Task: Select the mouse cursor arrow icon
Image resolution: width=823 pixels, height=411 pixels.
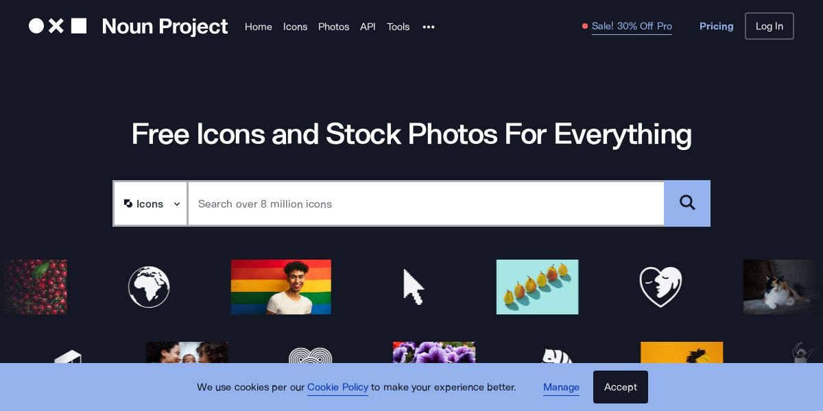Action: click(414, 287)
